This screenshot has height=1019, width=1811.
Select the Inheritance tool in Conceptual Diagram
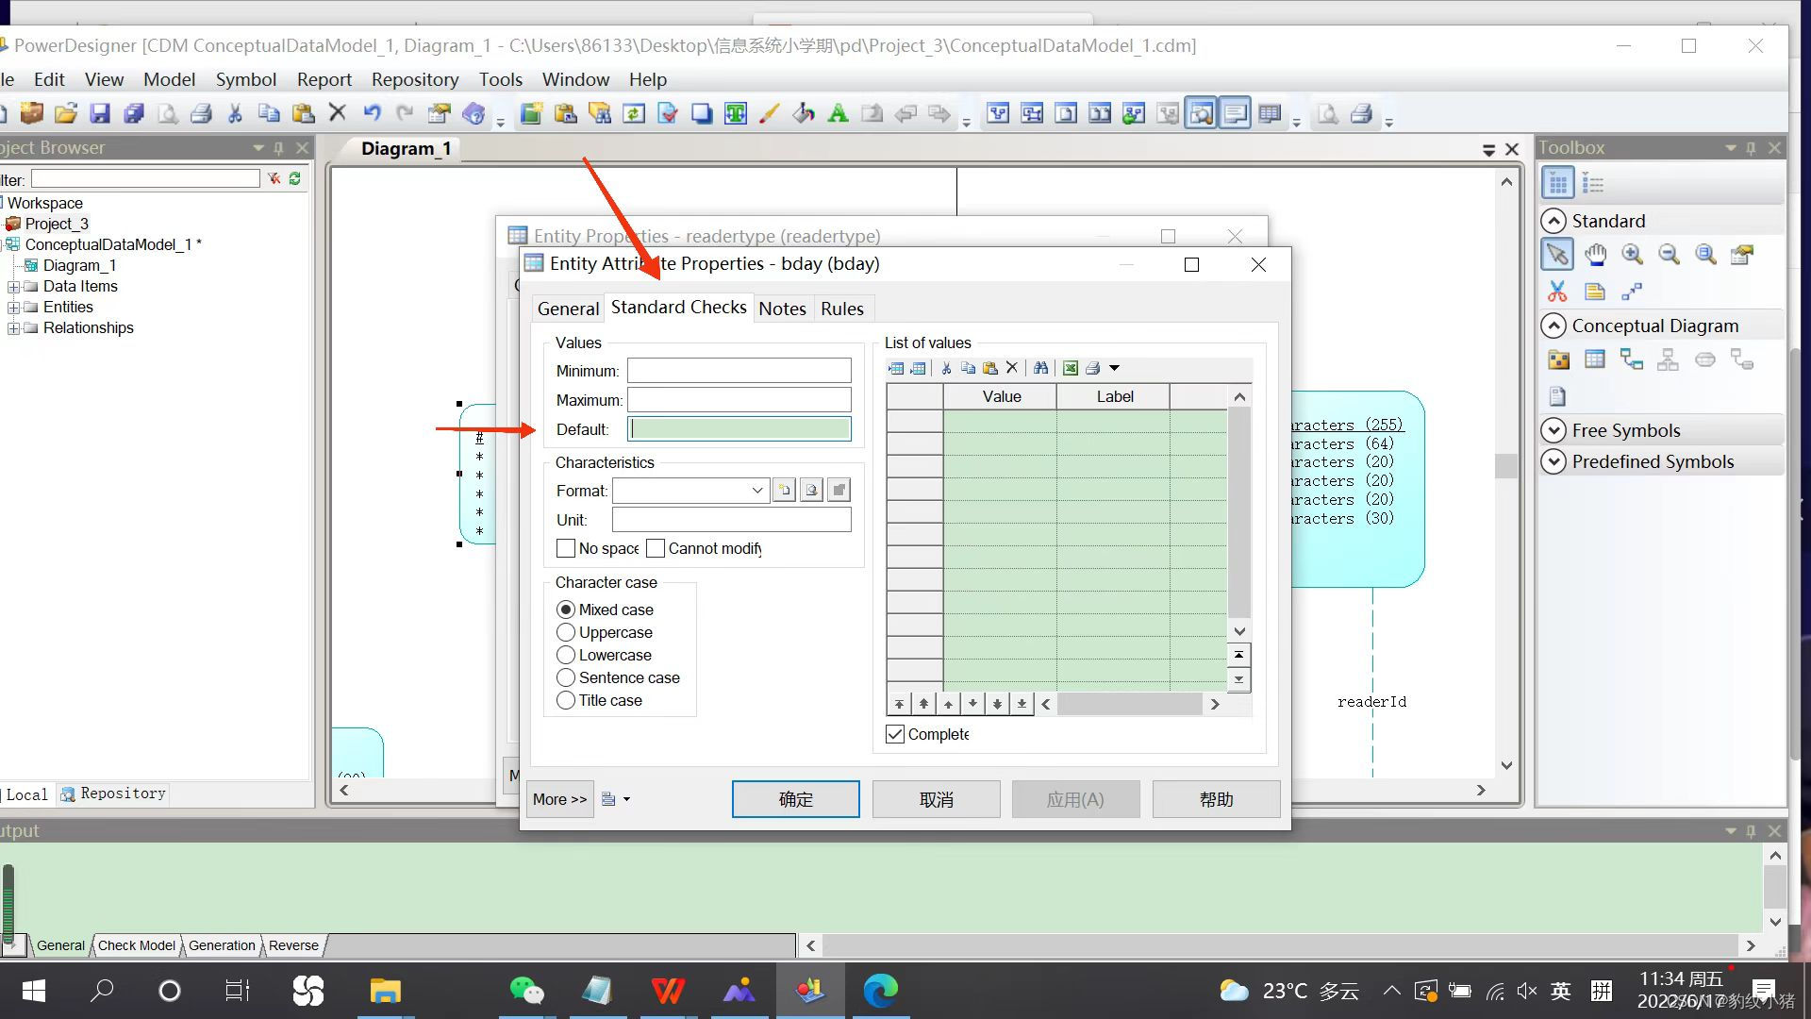click(x=1669, y=359)
